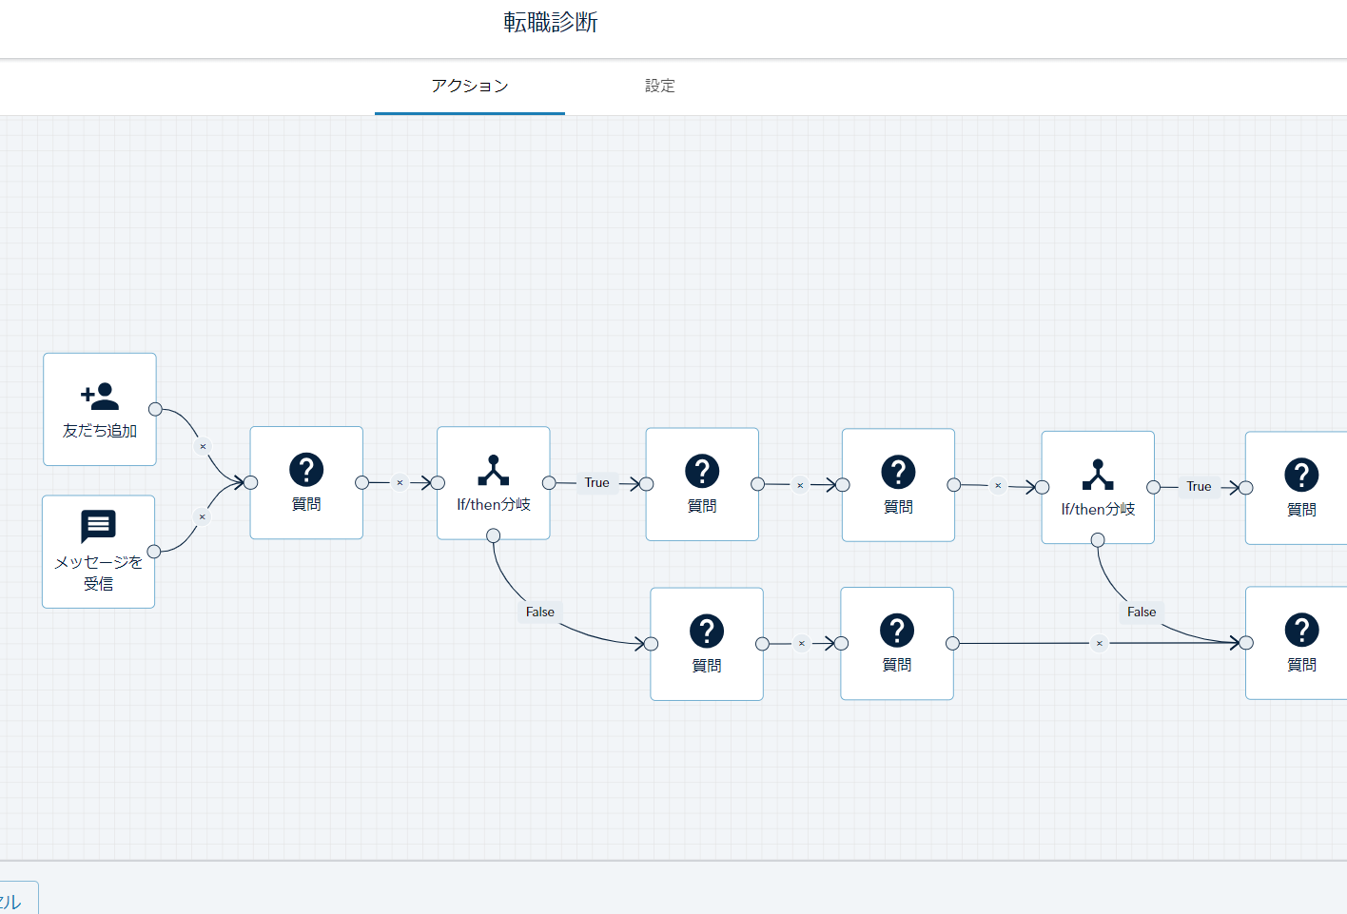Open the 質問 node preceding second If/then分岐
The image size is (1347, 914).
(x=898, y=485)
